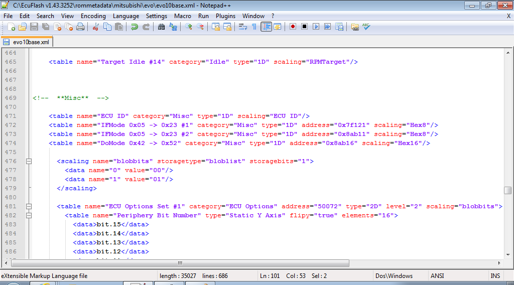The width and height of the screenshot is (514, 285).
Task: Click the vertical scrollbar down arrow
Action: pos(508,254)
